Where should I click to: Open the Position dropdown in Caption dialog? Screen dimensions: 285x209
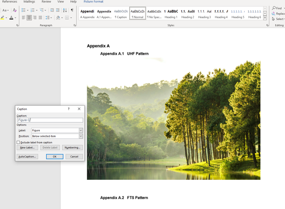coord(81,136)
